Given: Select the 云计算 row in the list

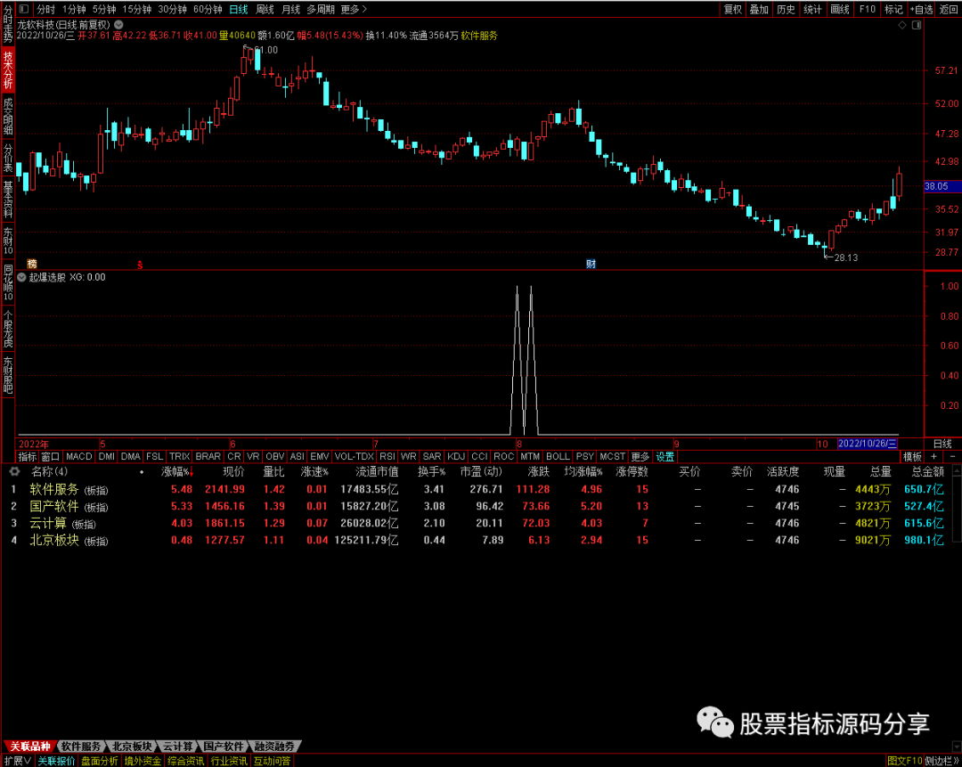Looking at the screenshot, I should (x=49, y=523).
